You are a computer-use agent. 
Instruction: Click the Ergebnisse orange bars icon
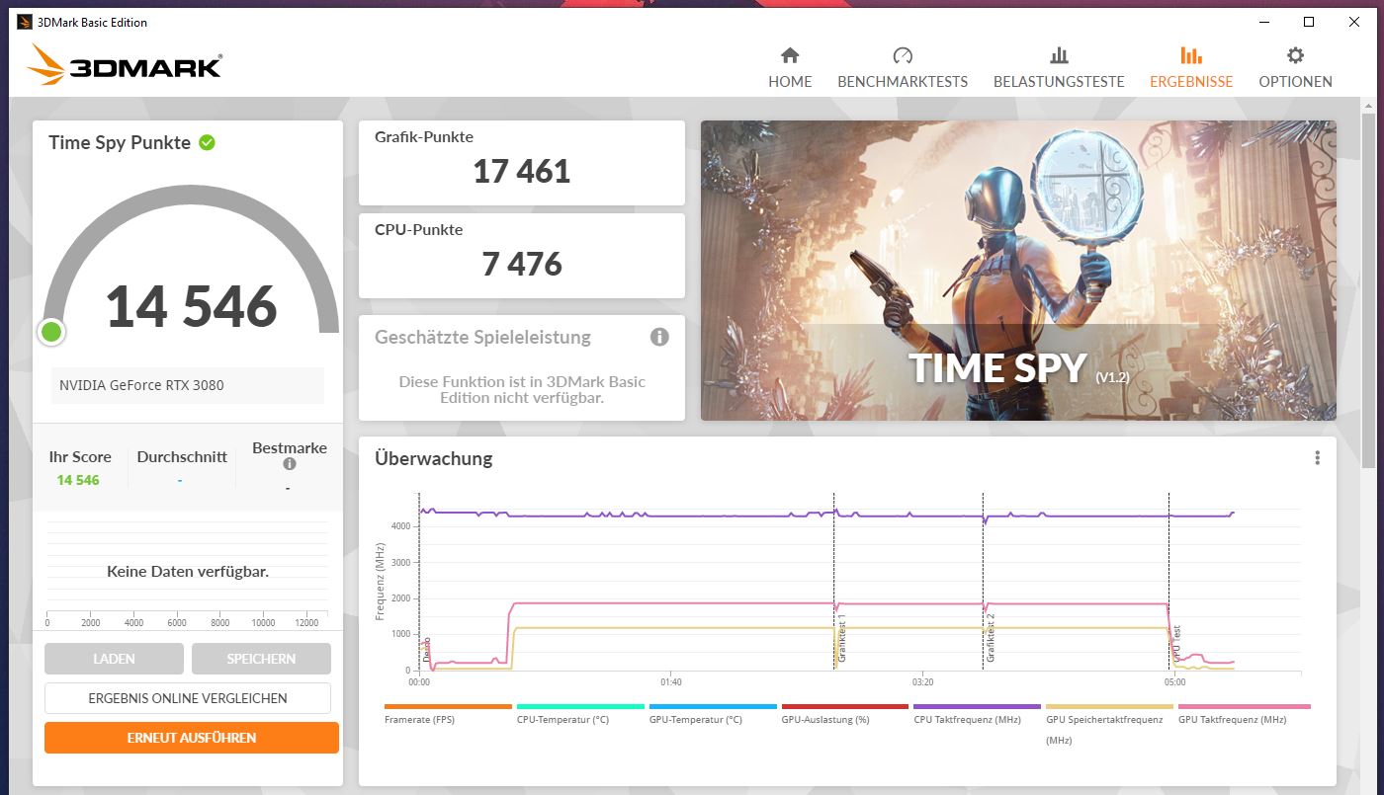coord(1191,55)
